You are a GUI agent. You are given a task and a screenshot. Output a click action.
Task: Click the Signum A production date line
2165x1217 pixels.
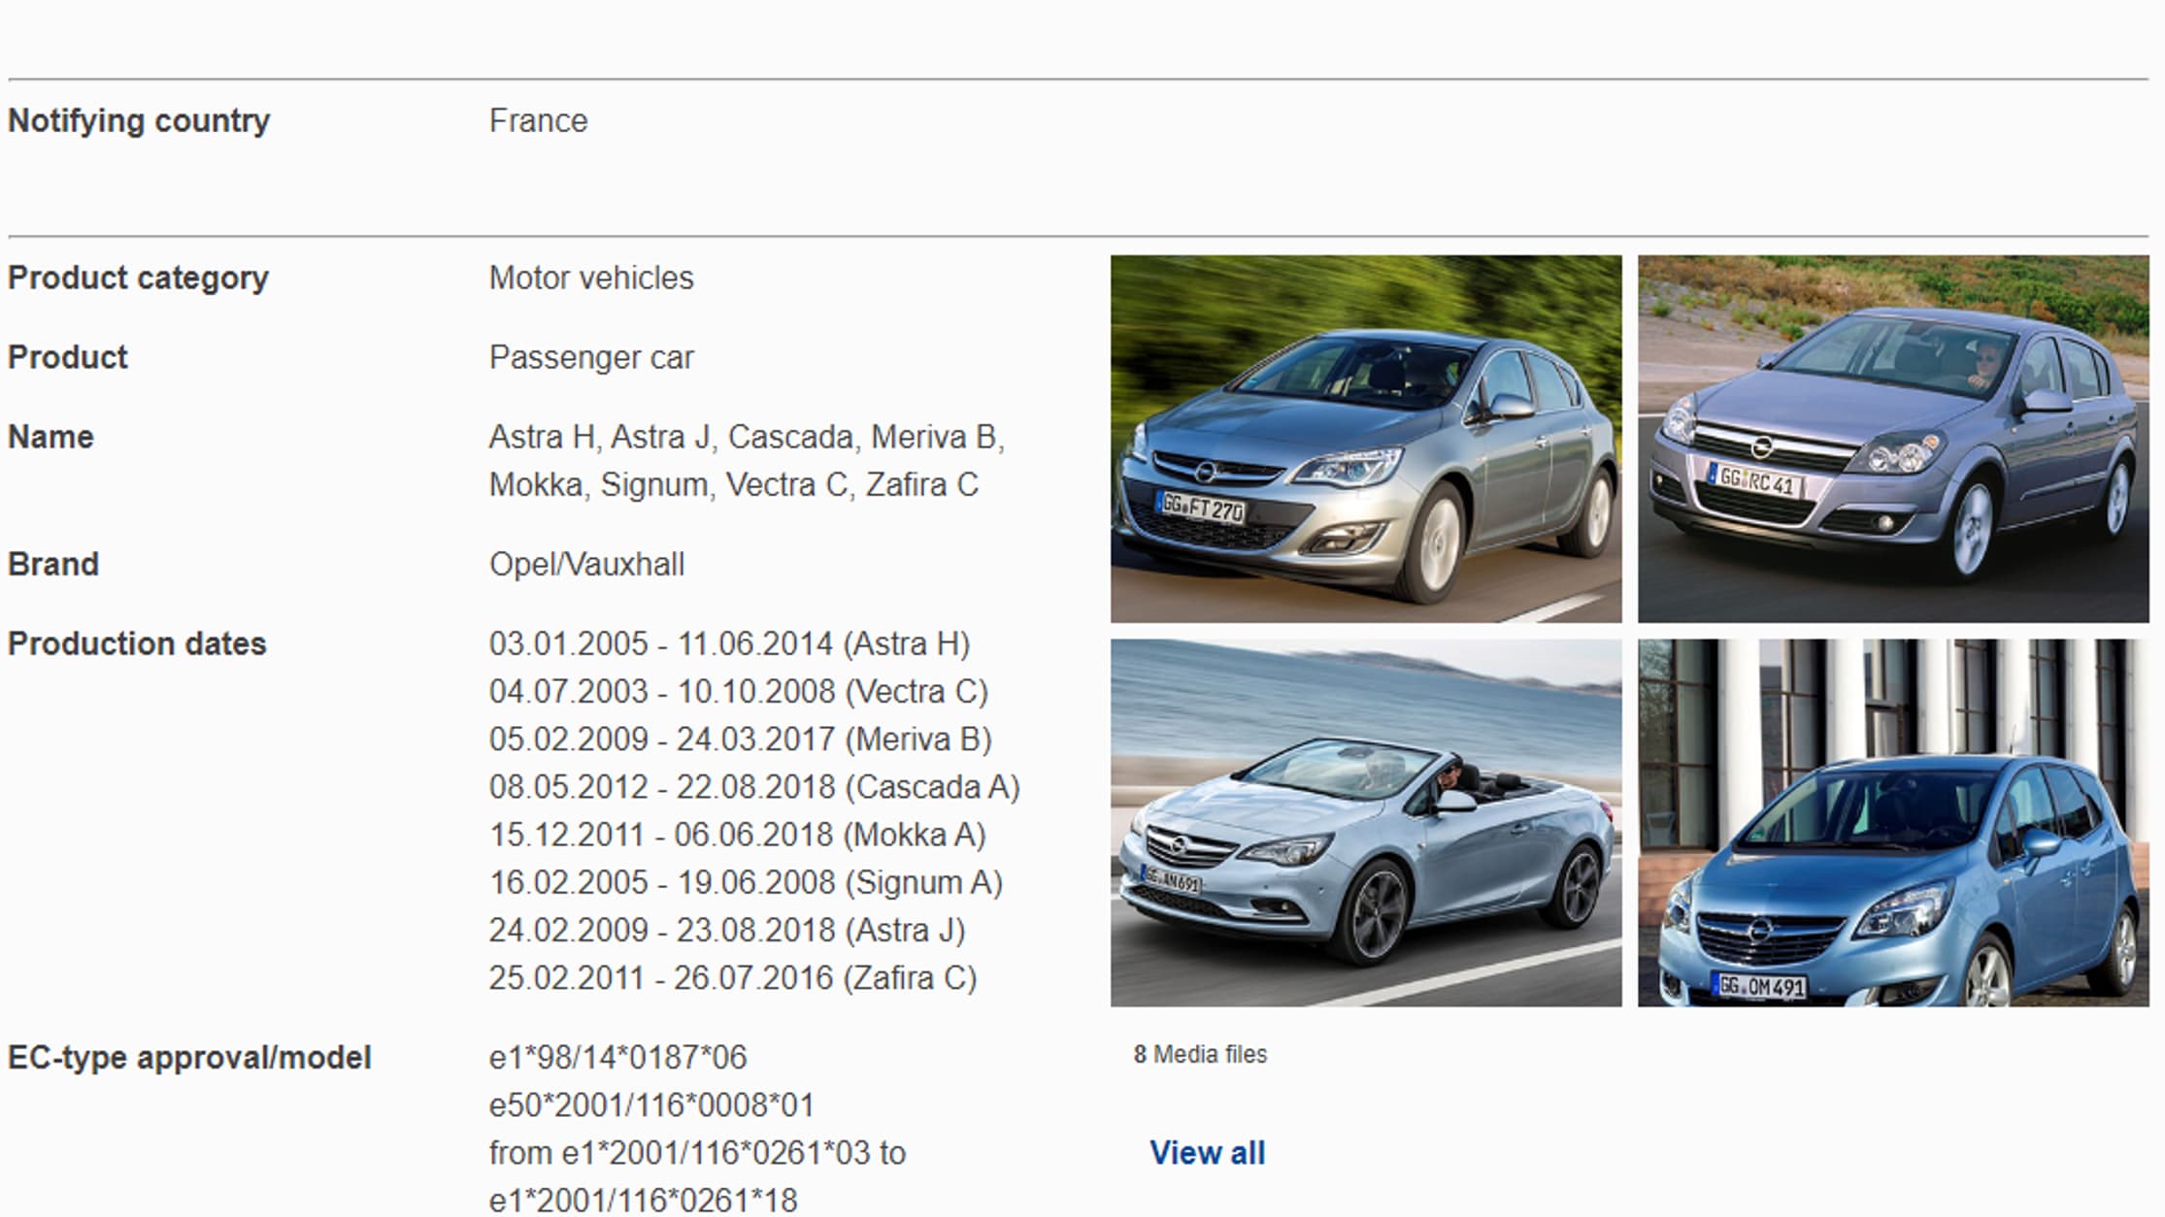click(x=746, y=881)
